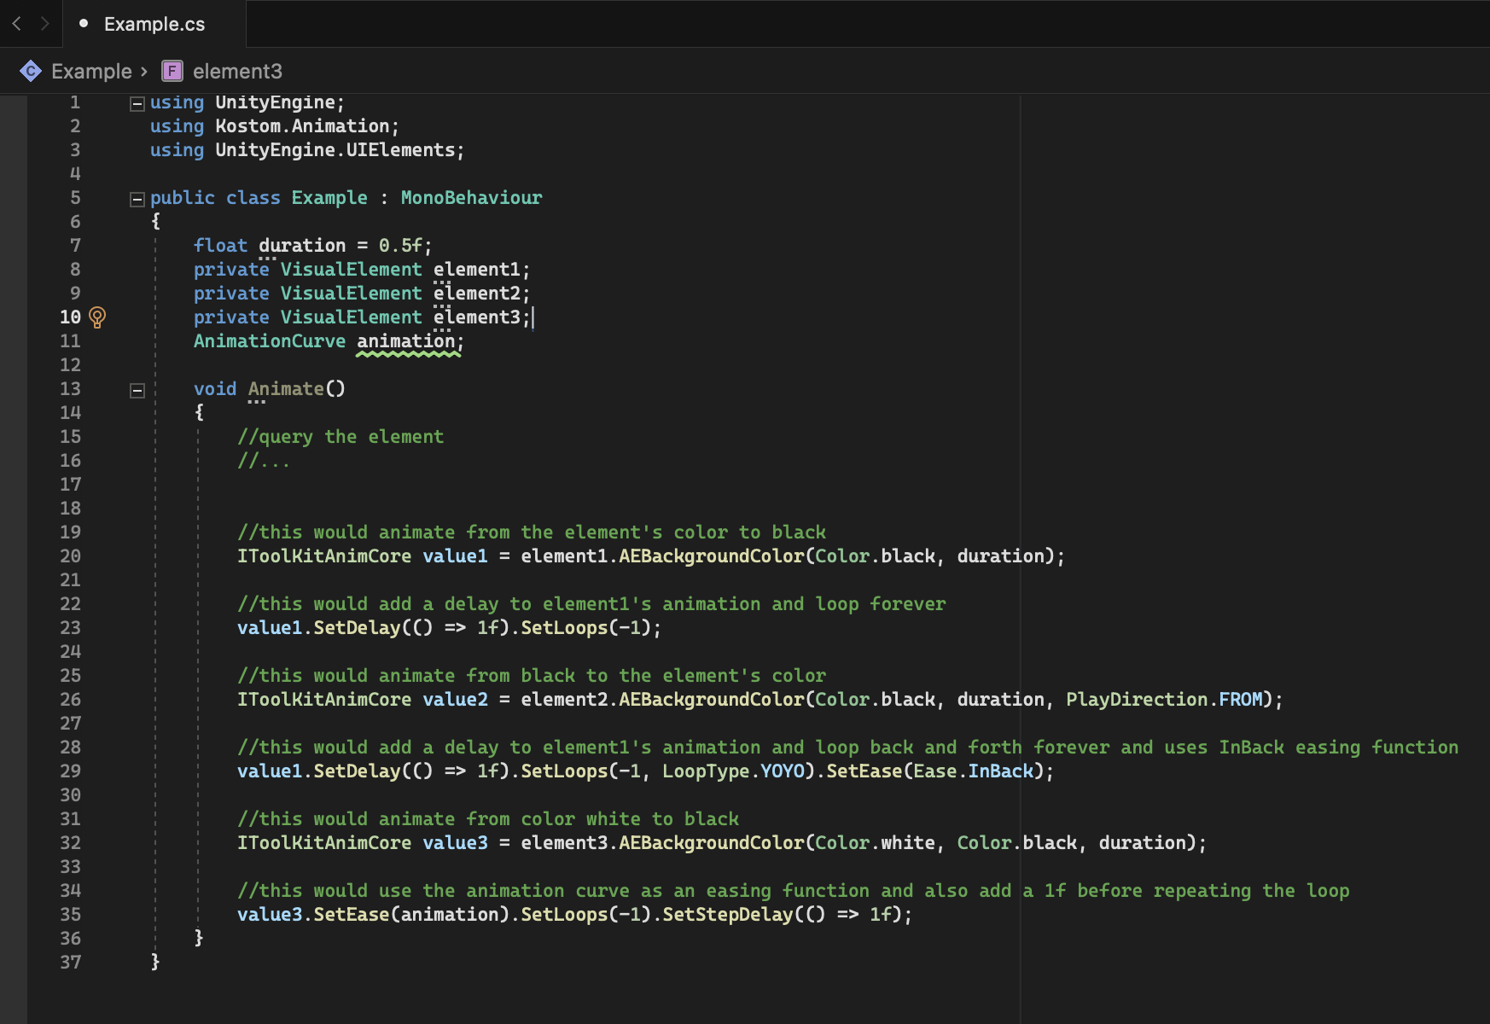
Task: Collapse the Animate method fold at line 13
Action: point(137,390)
